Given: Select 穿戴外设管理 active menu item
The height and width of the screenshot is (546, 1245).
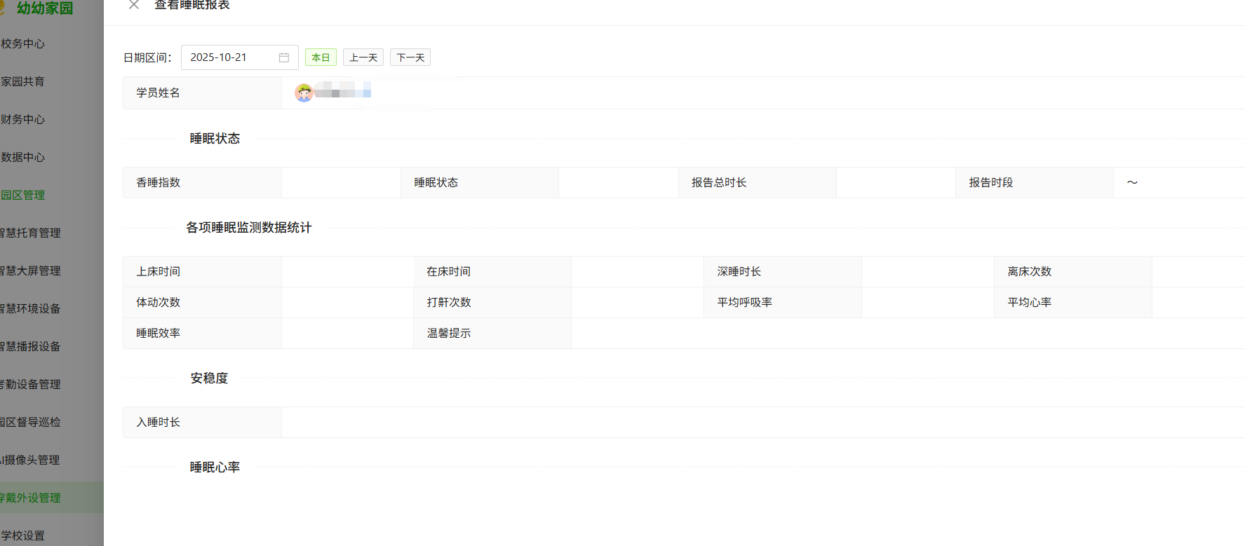Looking at the screenshot, I should point(31,498).
